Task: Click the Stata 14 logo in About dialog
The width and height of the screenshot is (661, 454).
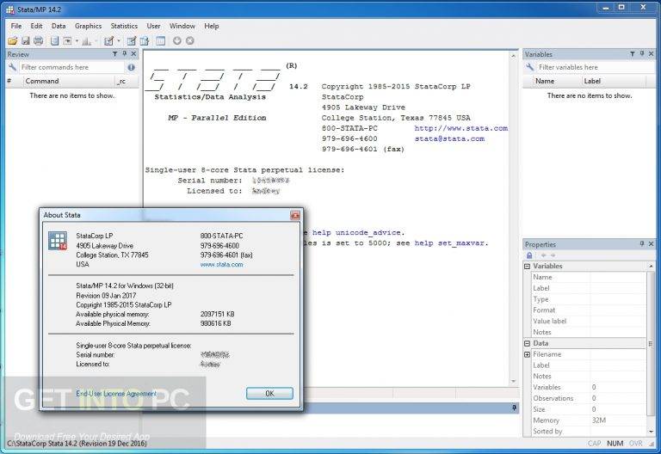Action: 58,241
